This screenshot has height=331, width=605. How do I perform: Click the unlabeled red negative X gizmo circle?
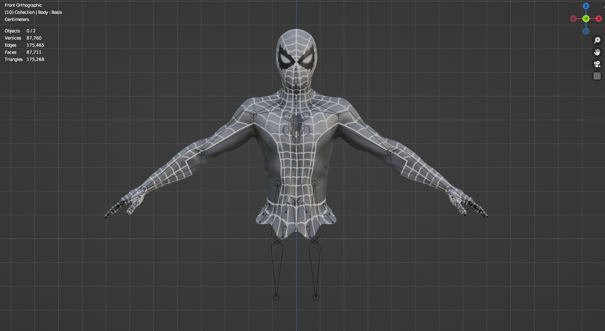pos(573,19)
